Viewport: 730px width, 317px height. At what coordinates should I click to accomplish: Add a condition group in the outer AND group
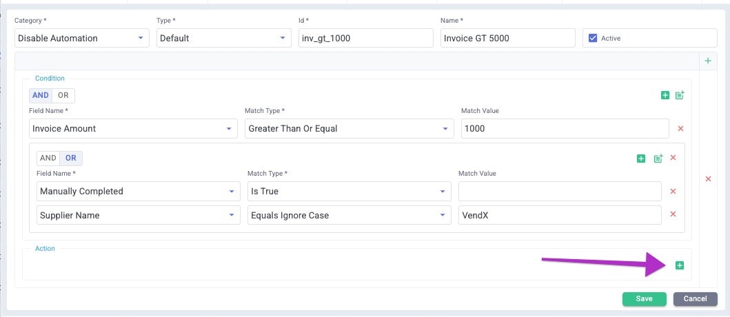[680, 95]
